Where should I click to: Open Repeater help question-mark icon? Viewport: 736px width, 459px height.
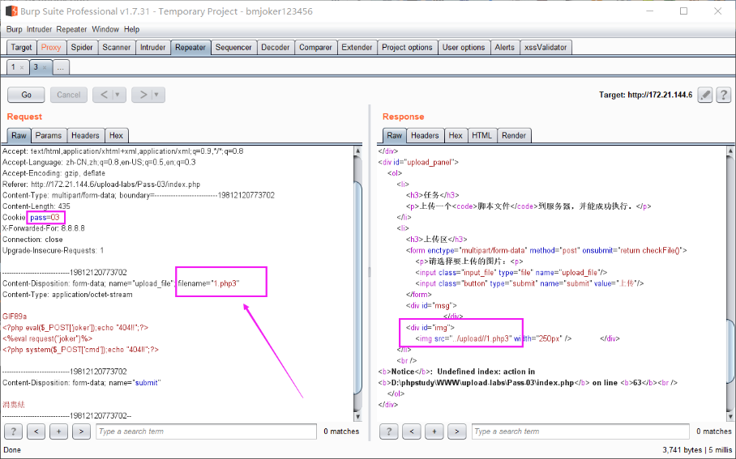click(x=724, y=95)
